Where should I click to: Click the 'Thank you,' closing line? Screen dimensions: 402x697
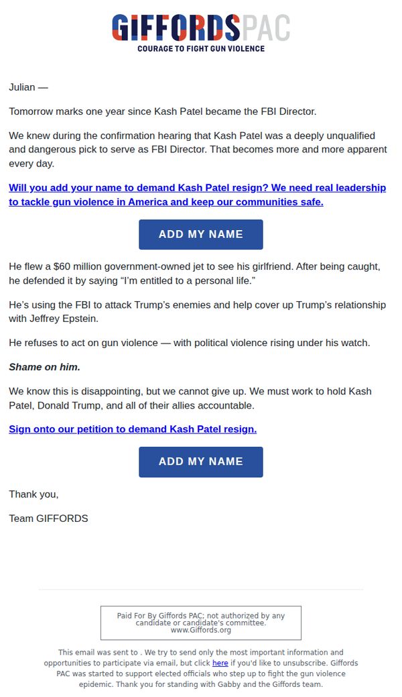[x=33, y=494]
